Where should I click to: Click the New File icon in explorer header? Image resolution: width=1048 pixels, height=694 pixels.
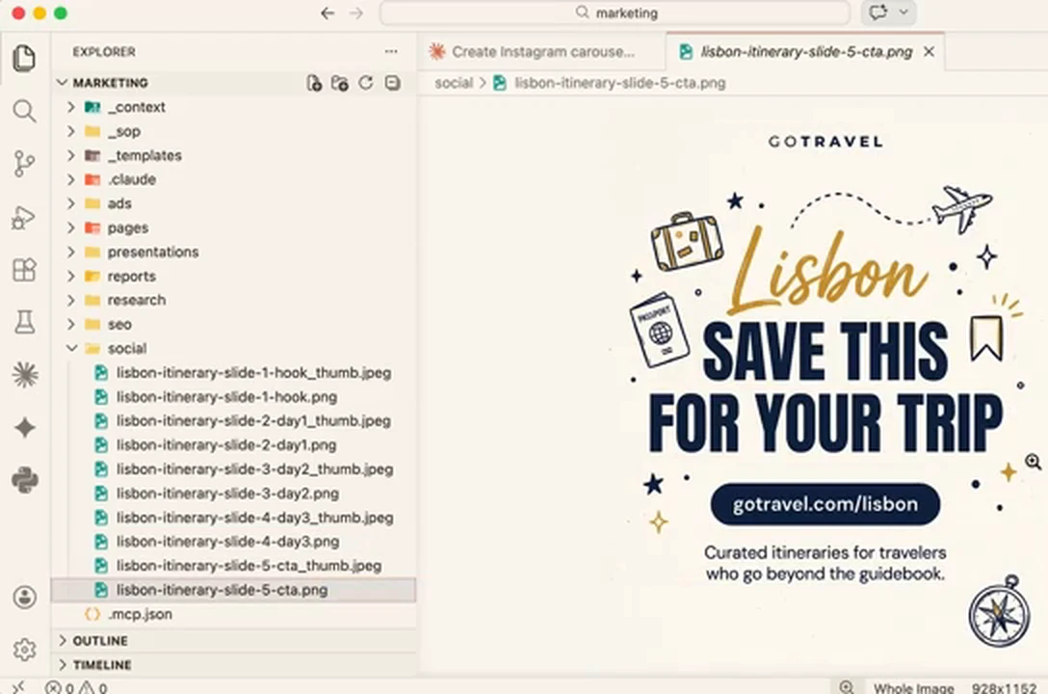(x=314, y=83)
